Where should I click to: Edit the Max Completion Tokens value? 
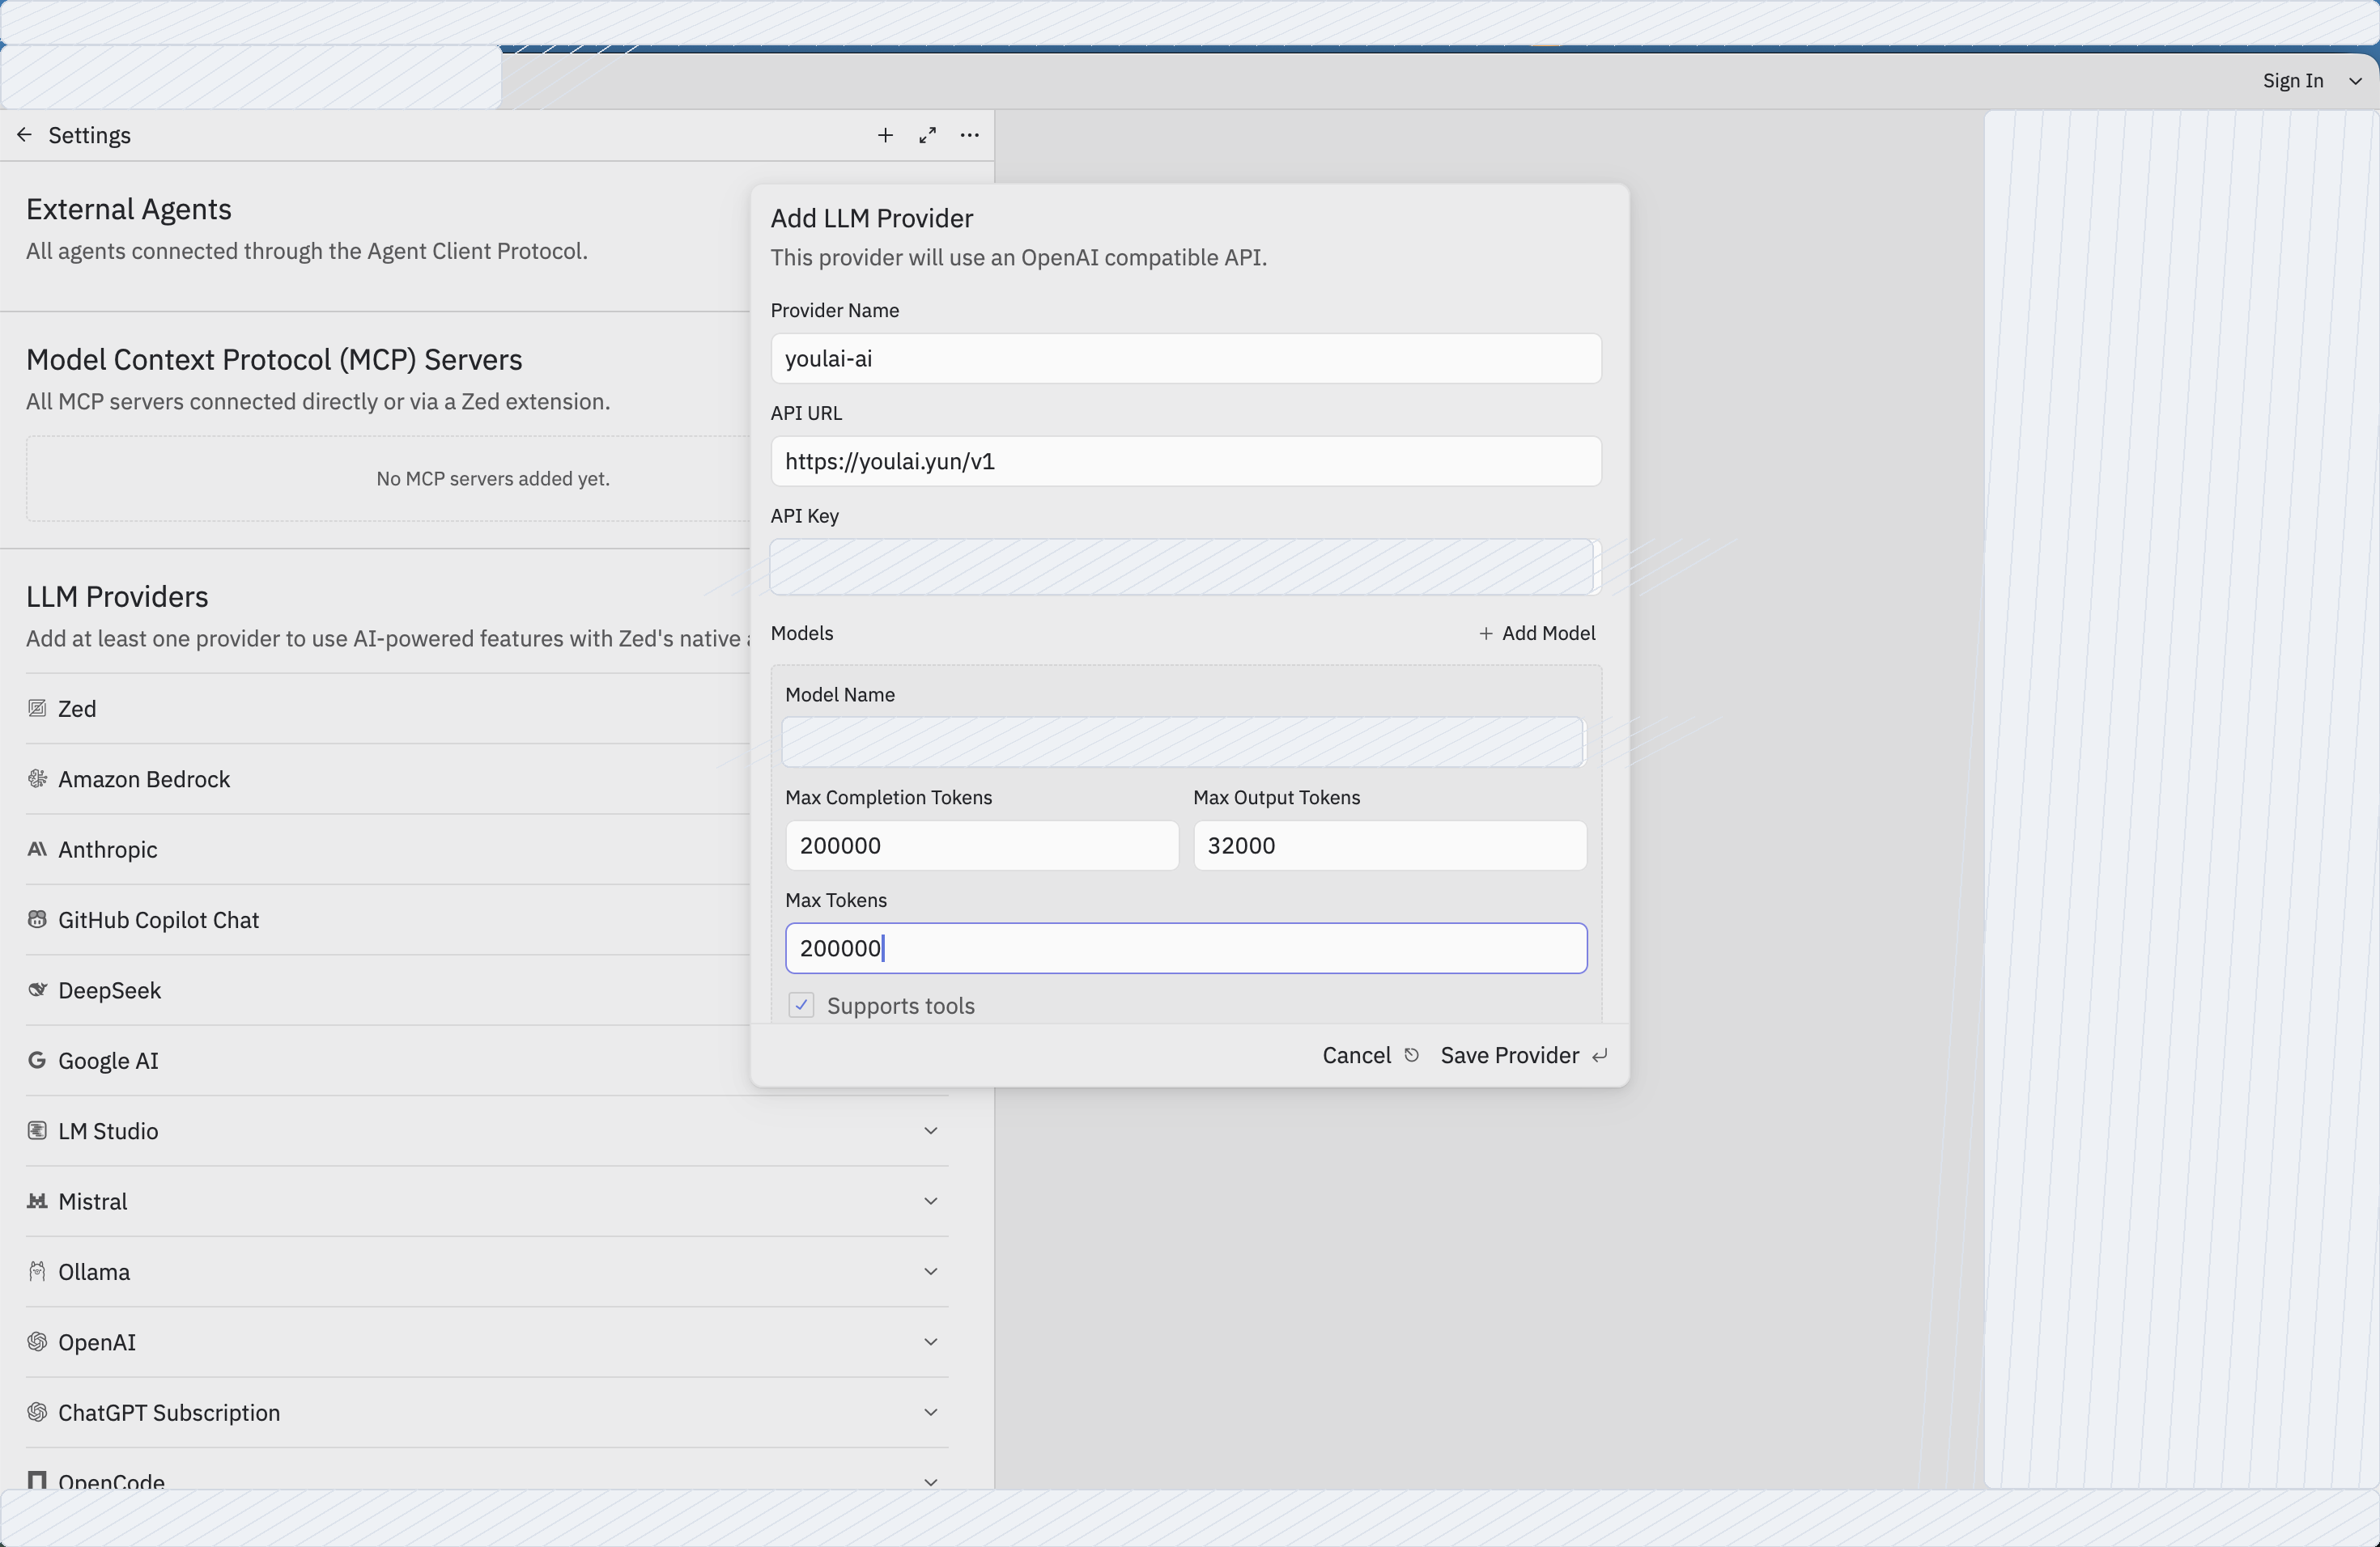[x=982, y=846]
